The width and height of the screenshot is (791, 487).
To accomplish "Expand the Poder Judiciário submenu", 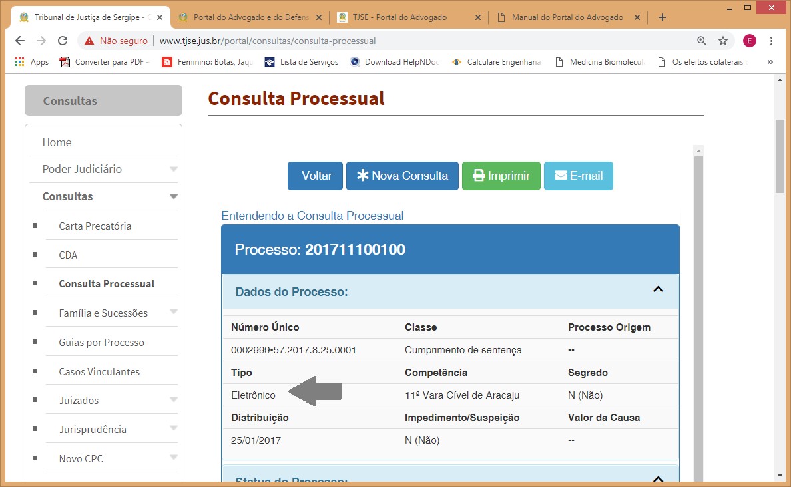I will pos(173,169).
